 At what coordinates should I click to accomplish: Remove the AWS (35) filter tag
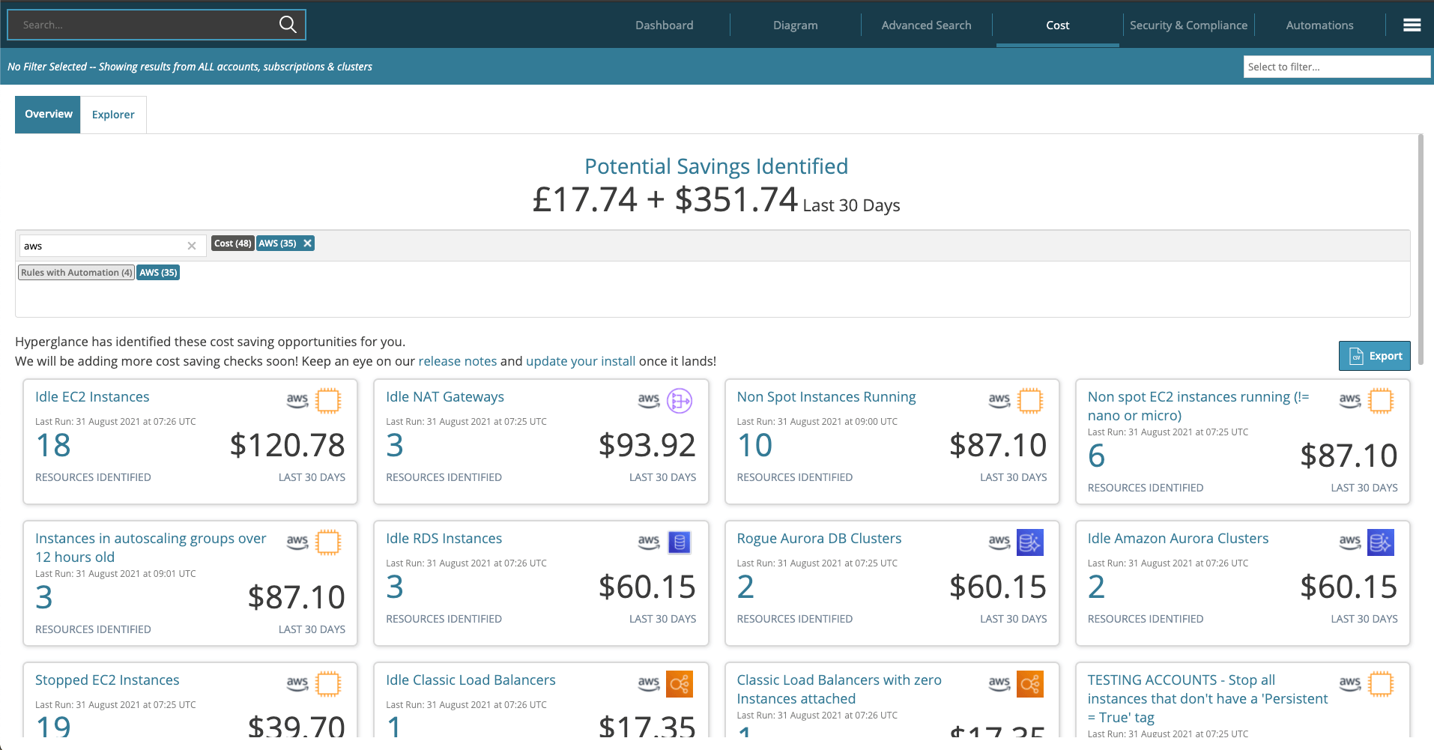click(x=307, y=244)
